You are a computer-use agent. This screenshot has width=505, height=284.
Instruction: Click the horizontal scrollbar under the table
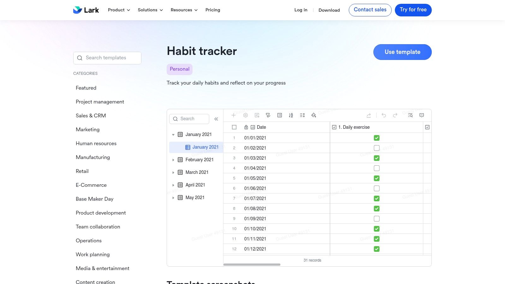[x=252, y=264]
